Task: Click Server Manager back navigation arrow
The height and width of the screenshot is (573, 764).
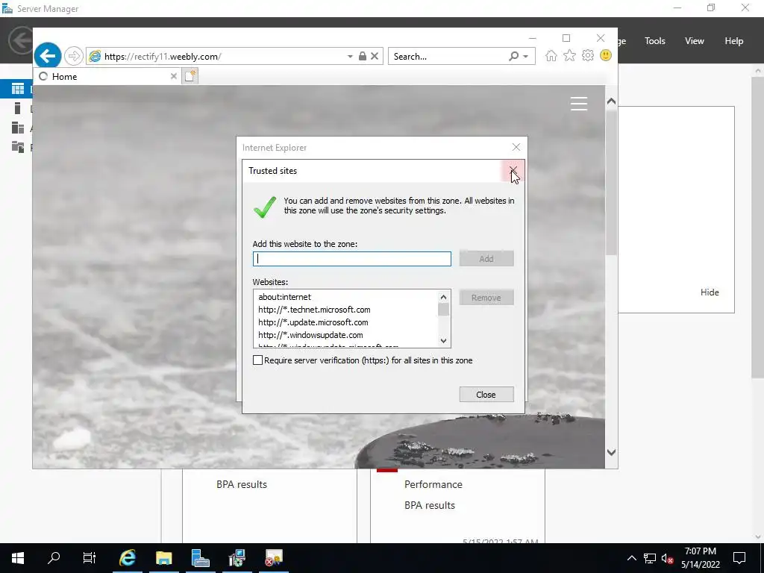Action: pos(20,41)
